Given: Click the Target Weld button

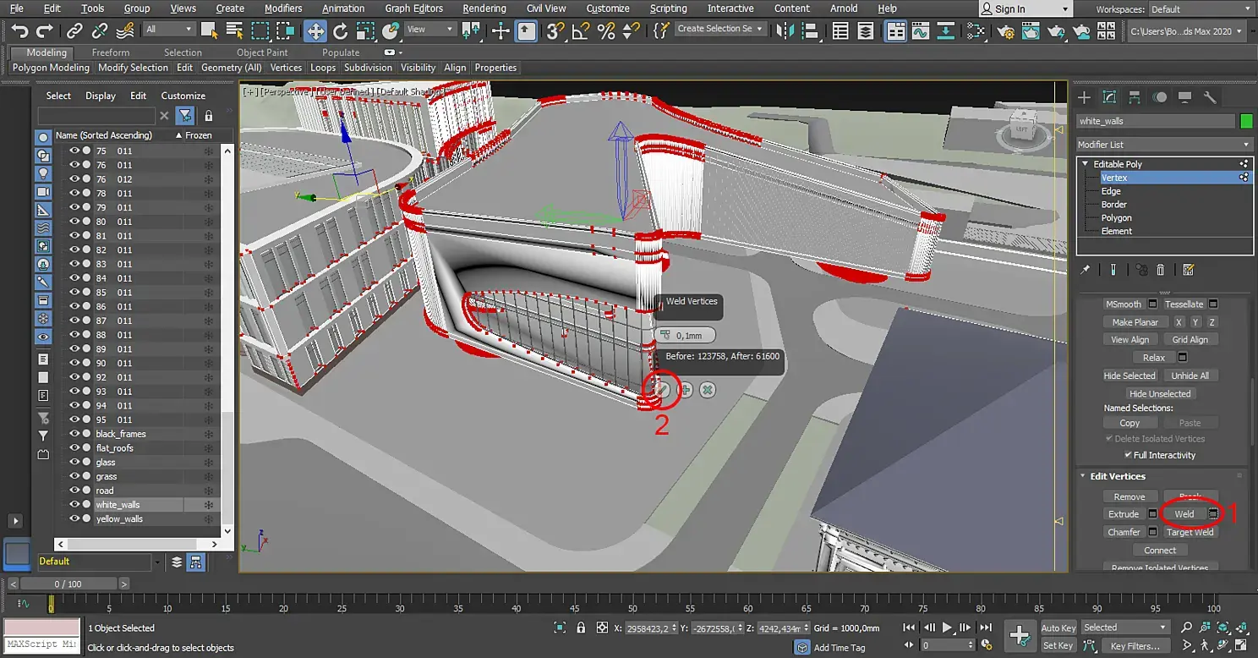Looking at the screenshot, I should (1190, 532).
